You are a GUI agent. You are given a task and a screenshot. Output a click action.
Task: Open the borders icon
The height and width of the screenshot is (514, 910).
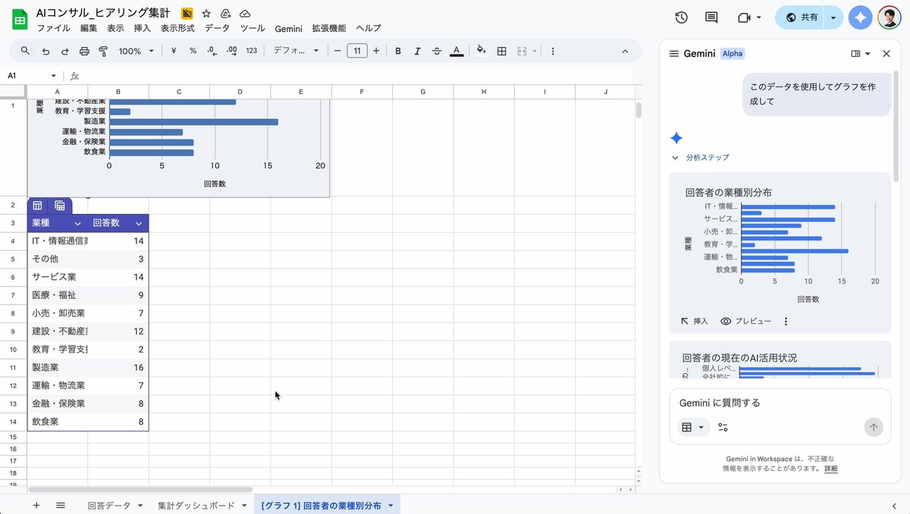pos(501,51)
